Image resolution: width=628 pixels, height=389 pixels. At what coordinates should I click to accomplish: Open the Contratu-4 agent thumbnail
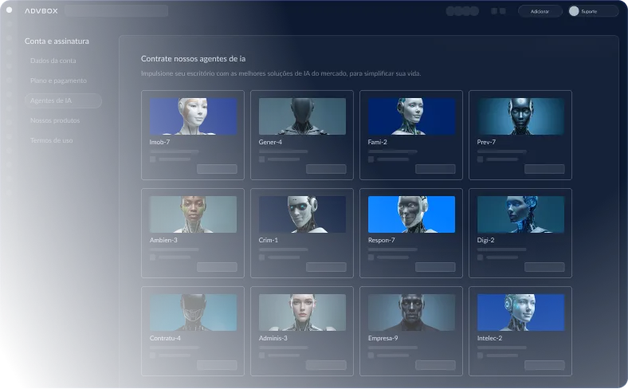click(x=193, y=312)
